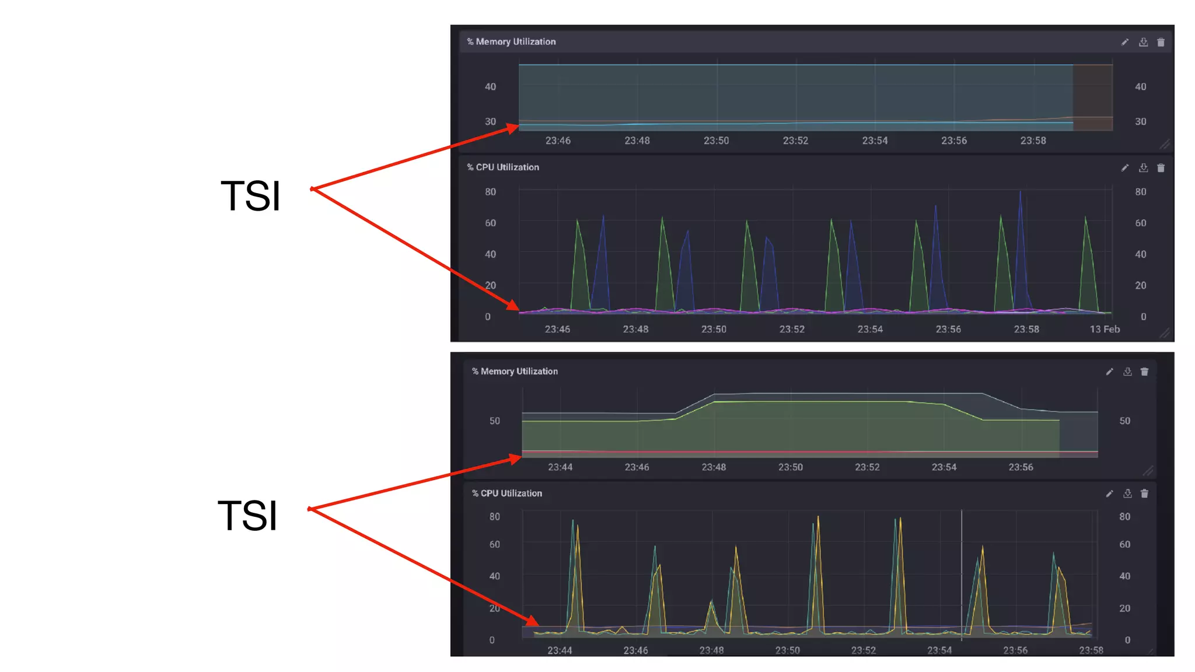
Task: Edit the top Memory Utilization panel
Action: (x=1125, y=42)
